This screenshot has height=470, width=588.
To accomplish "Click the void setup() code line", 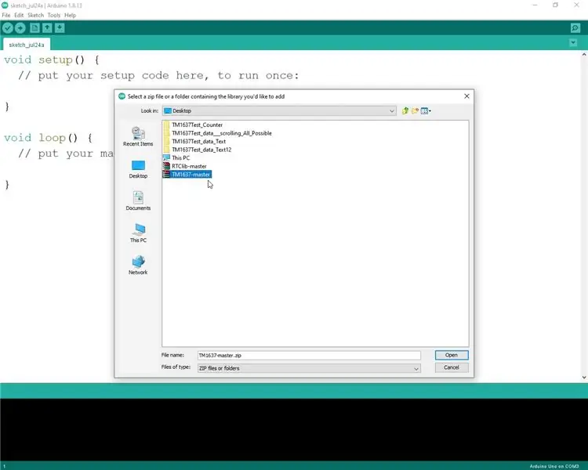I will point(52,60).
